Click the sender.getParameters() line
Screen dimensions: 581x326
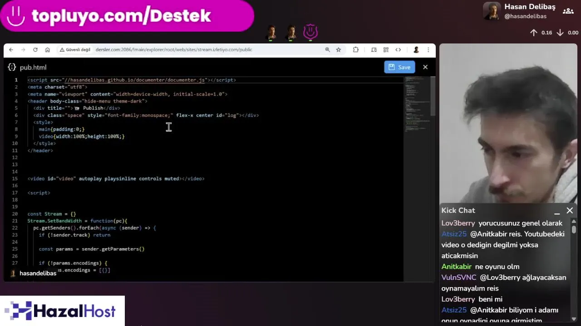click(92, 249)
